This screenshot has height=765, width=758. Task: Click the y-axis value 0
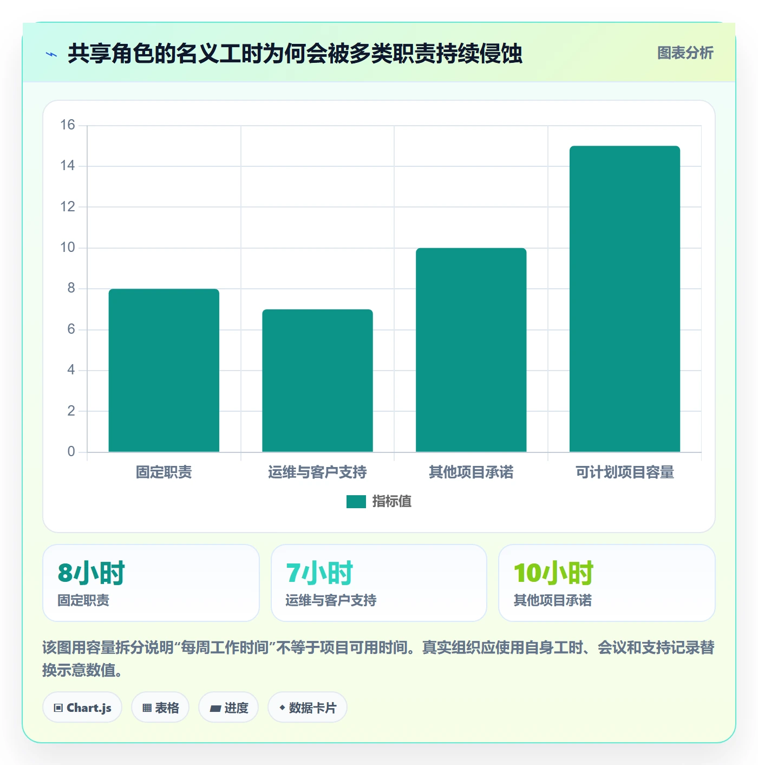click(71, 452)
